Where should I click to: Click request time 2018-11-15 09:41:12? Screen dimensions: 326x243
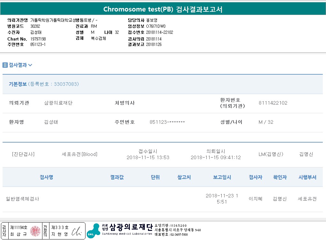coord(216,158)
